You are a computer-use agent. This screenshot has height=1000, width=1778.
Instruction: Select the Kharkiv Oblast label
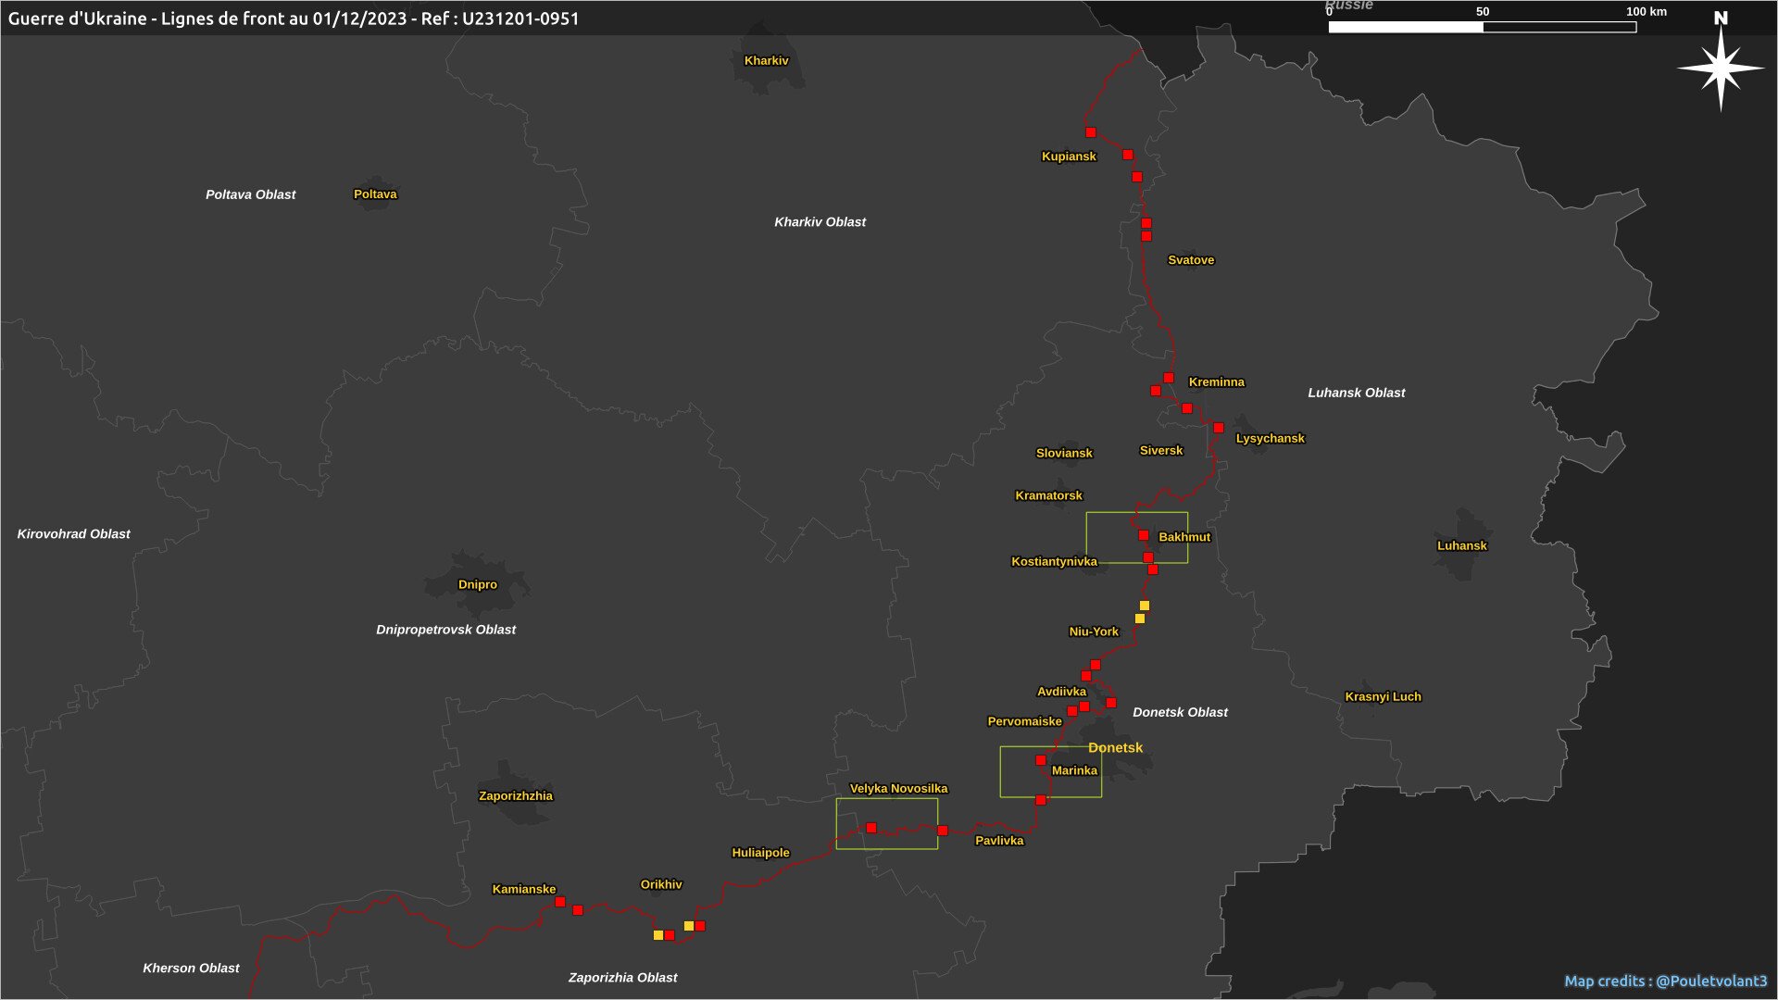tap(820, 222)
